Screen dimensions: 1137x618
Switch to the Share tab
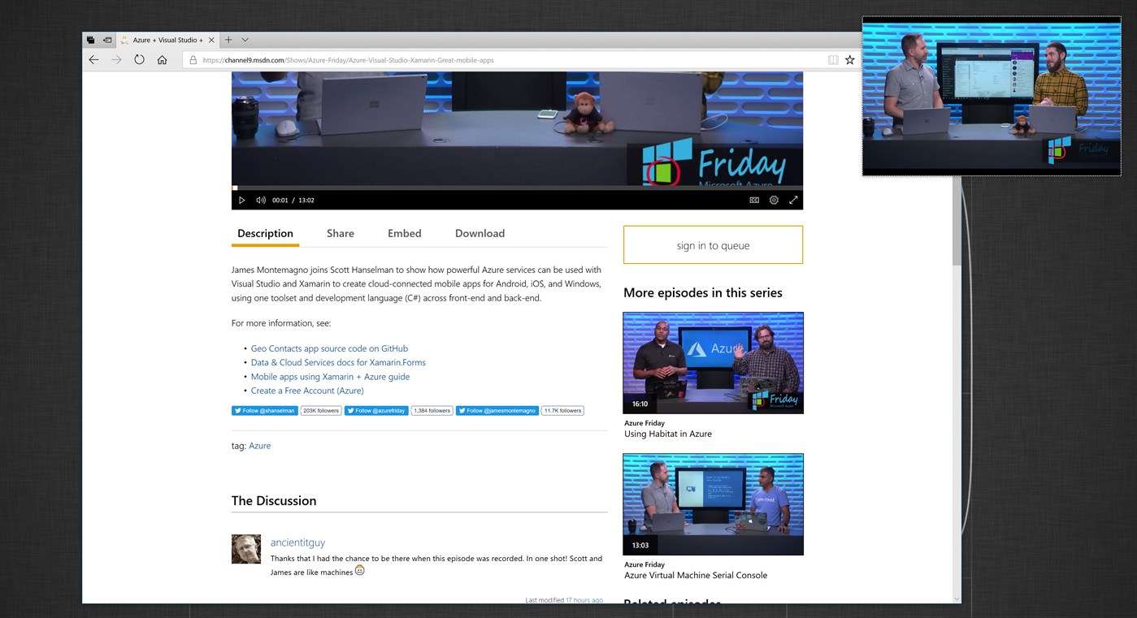coord(341,233)
